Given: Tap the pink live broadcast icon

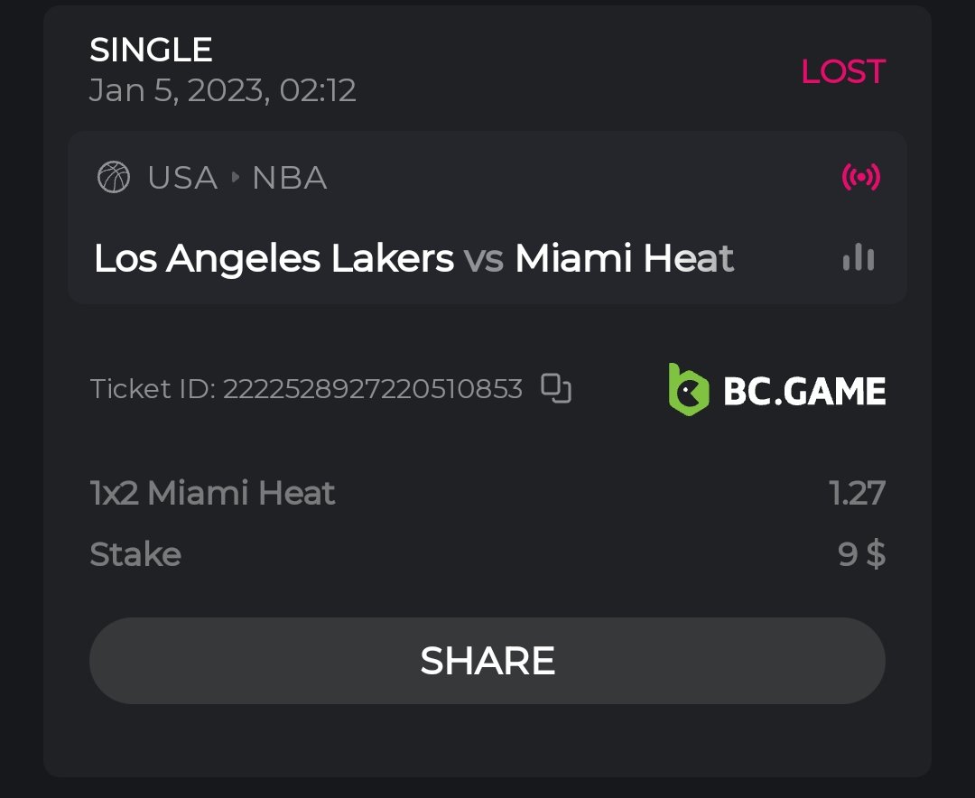Looking at the screenshot, I should 860,177.
